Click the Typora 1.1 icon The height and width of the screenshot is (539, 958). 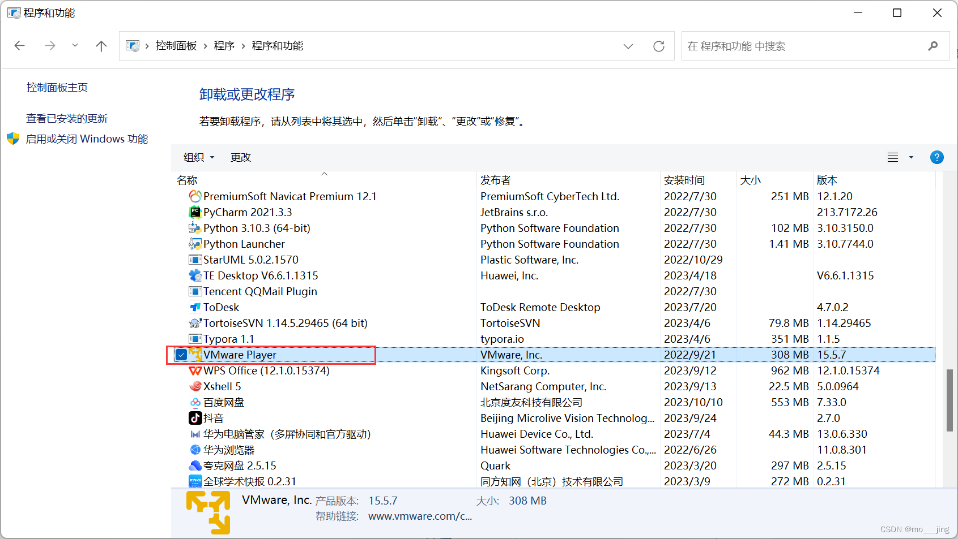(x=195, y=339)
